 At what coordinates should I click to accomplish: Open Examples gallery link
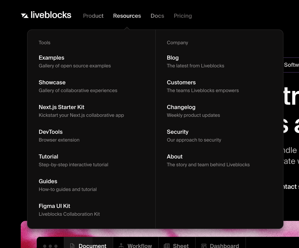74,62
